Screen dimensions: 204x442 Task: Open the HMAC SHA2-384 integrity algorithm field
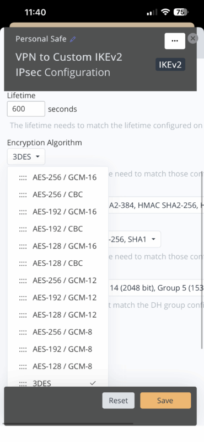tap(156, 205)
